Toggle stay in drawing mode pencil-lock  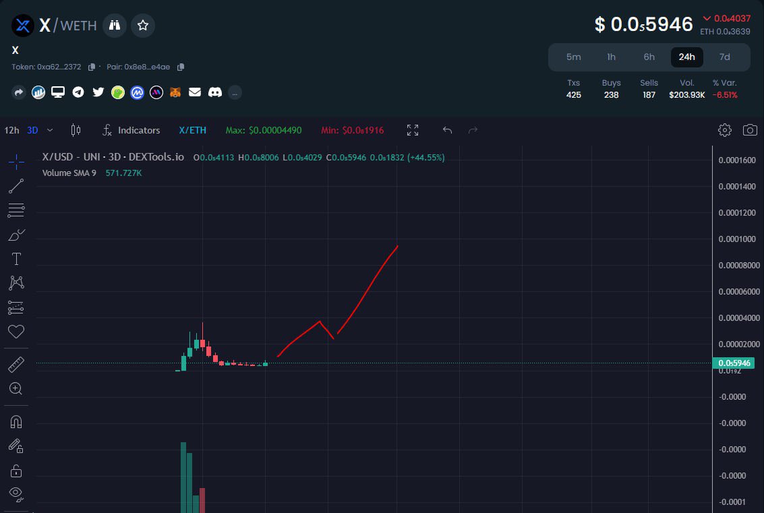[16, 446]
